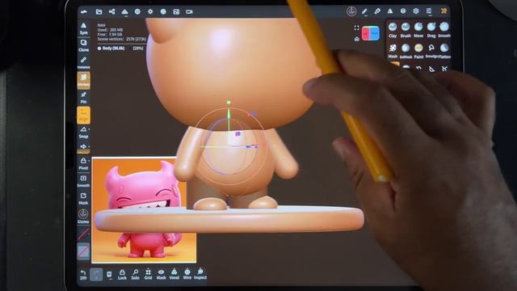Open the Files folder menu
The height and width of the screenshot is (291, 517).
(x=99, y=12)
